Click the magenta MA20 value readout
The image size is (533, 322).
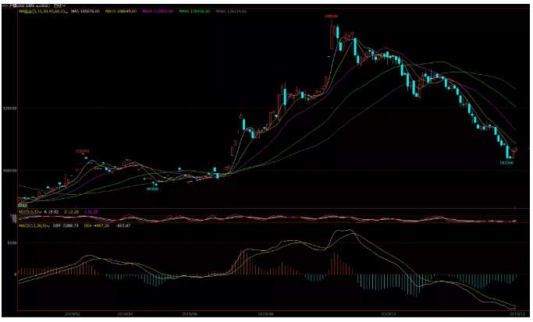click(x=158, y=11)
